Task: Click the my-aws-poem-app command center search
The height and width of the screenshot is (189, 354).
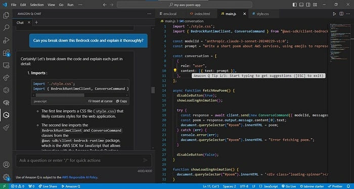Action: [x=185, y=5]
